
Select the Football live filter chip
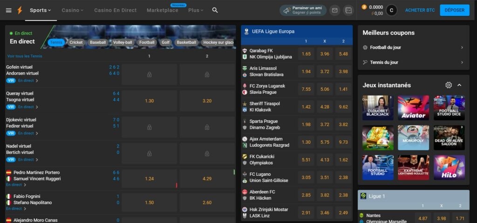[147, 42]
